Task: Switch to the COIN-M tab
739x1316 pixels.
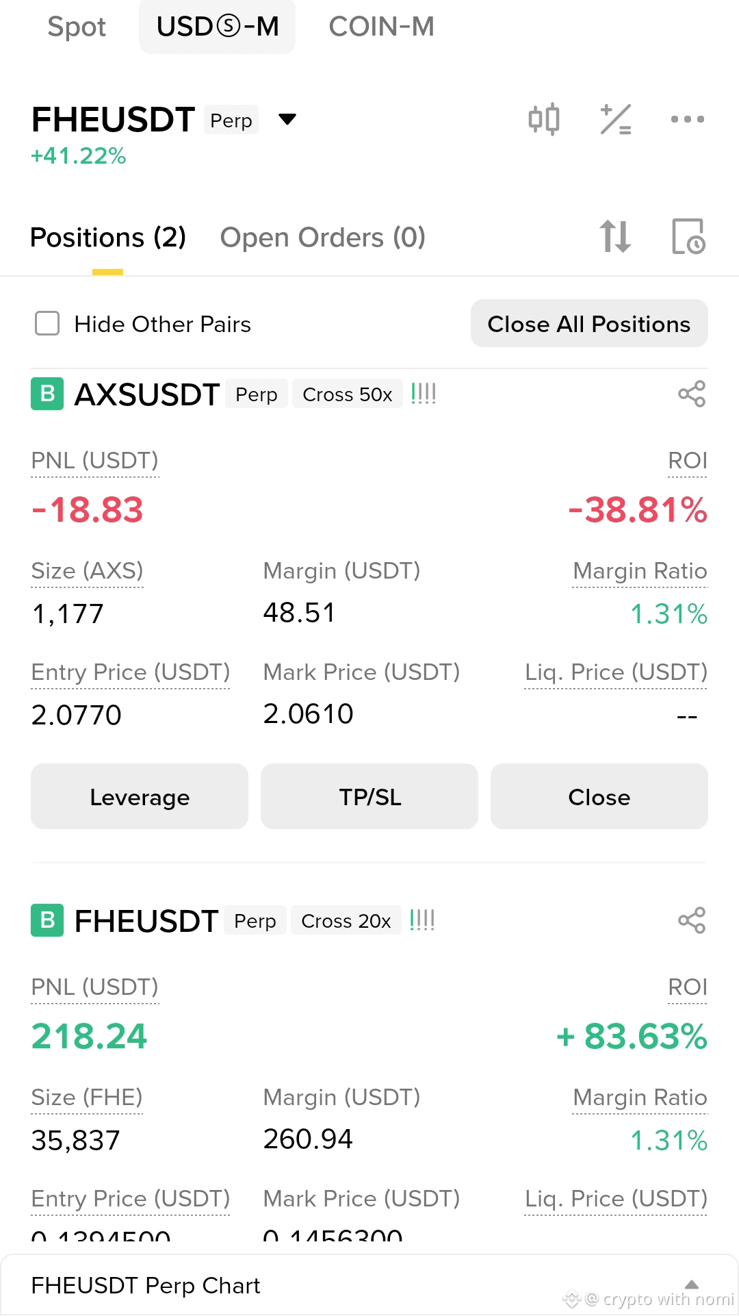Action: click(381, 27)
